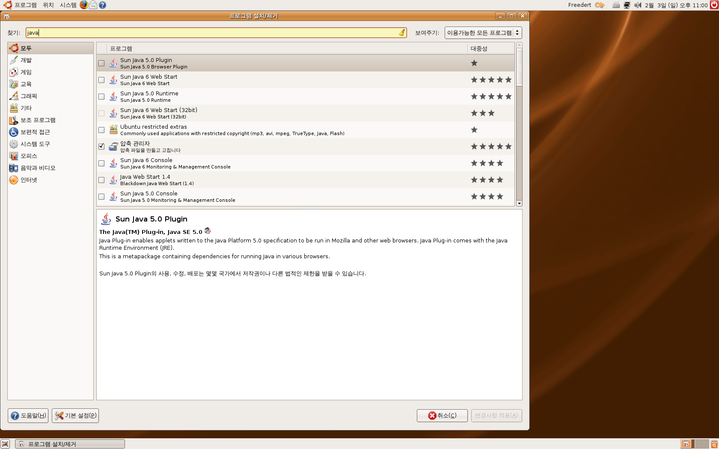
Task: Click the show desktop icon
Action: point(5,444)
